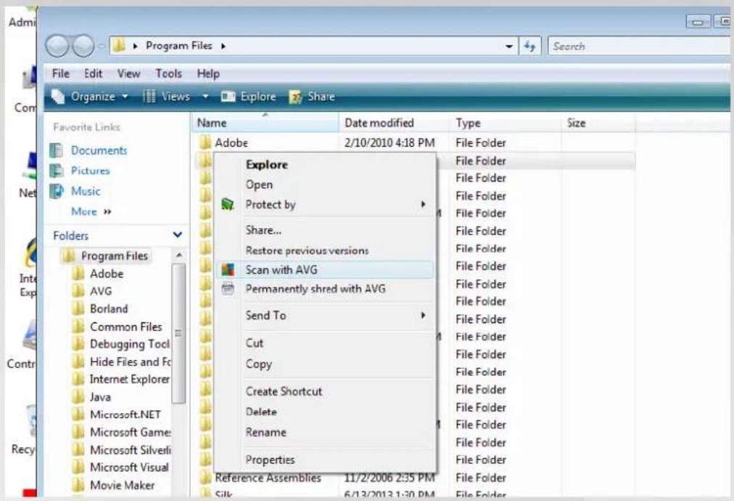Click the Back navigation button
This screenshot has height=501, width=734.
57,46
